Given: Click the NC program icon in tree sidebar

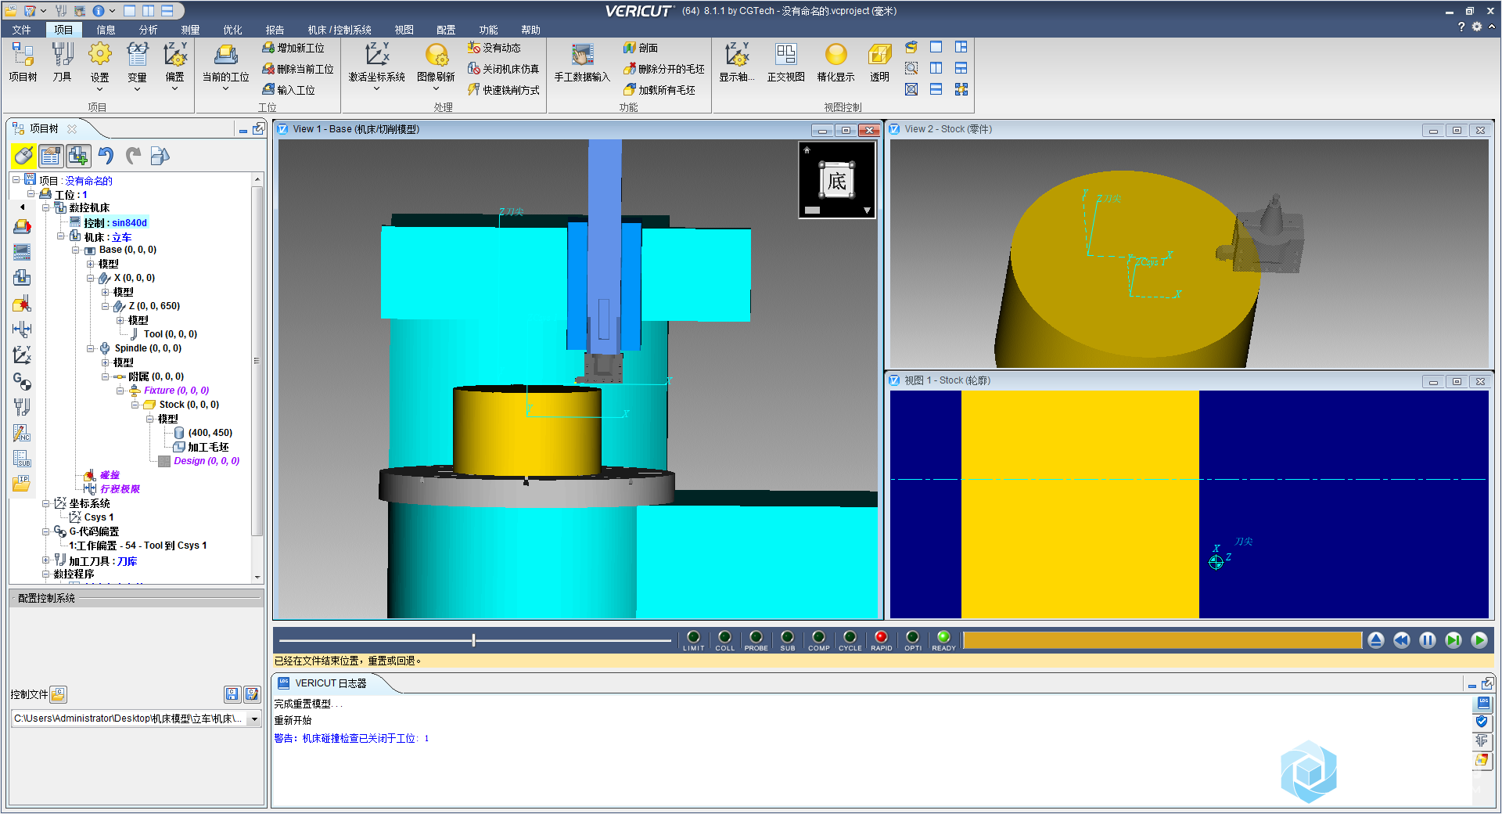Looking at the screenshot, I should pyautogui.click(x=22, y=433).
